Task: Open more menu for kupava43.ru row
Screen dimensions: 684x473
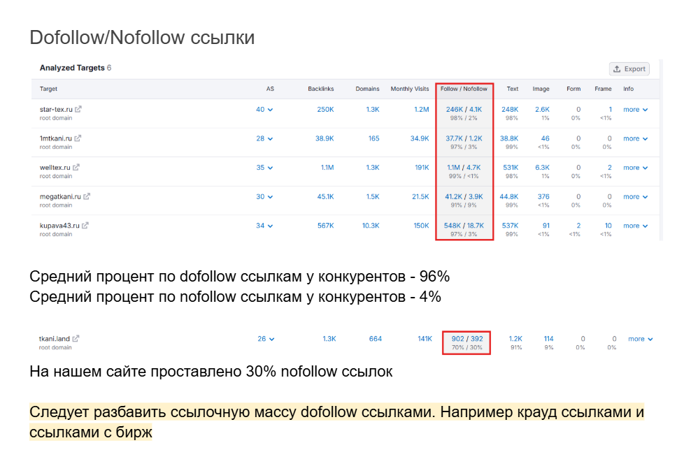Action: point(636,226)
